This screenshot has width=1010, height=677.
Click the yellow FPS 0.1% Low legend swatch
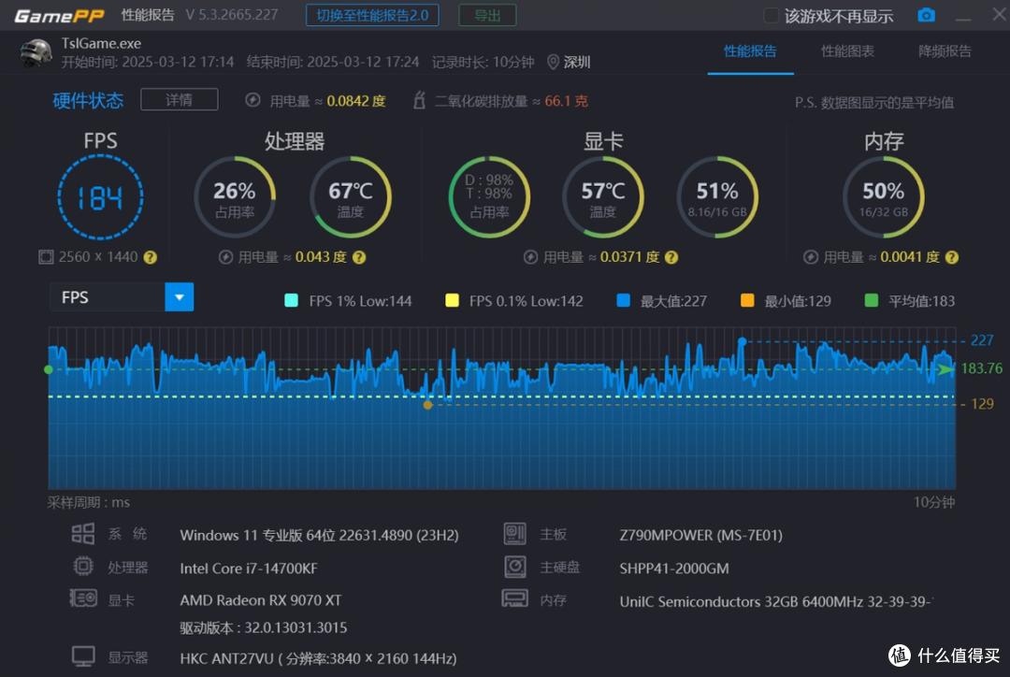coord(453,301)
